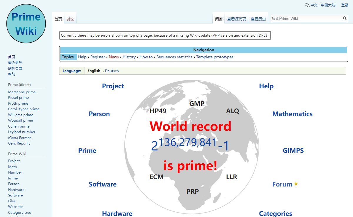Viewport: 353px width, 217px height.
Task: Open Files in the sidebar
Action: click(x=12, y=201)
